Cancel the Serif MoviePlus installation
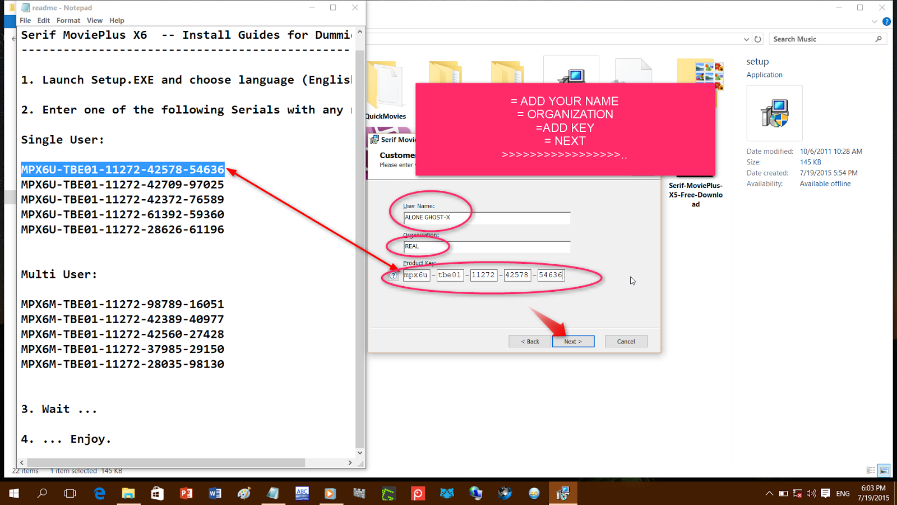897x505 pixels. click(x=626, y=341)
